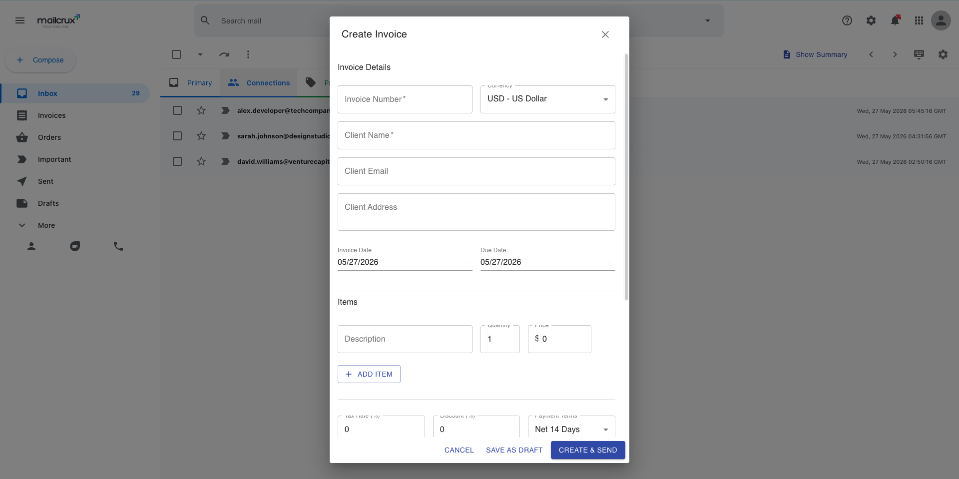Select the sarah.johnson email checkbox
Viewport: 959px width, 479px height.
point(177,136)
